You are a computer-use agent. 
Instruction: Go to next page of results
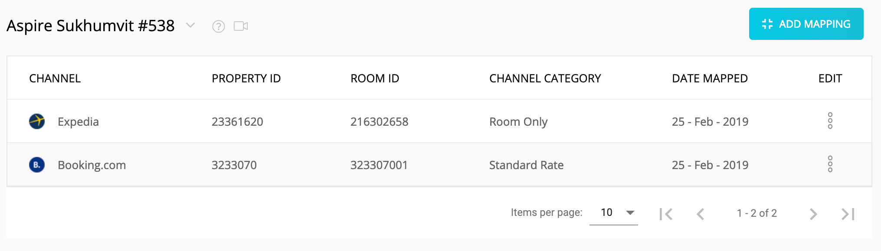pyautogui.click(x=813, y=214)
